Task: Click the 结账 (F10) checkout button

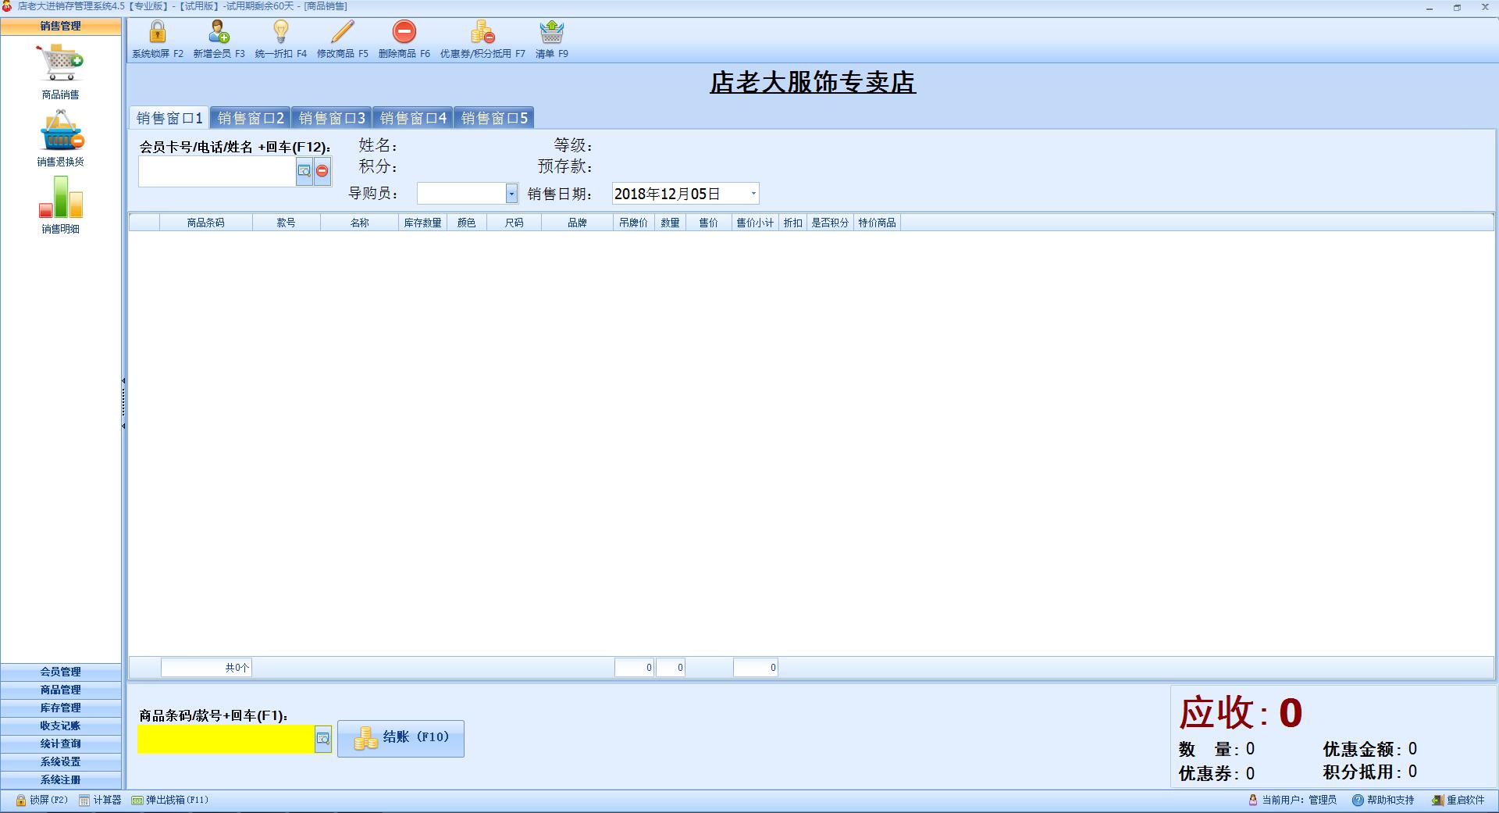Action: click(401, 738)
